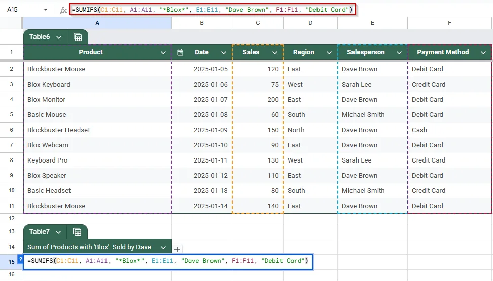The height and width of the screenshot is (281, 493).
Task: Select the North region cell
Action: 310,130
